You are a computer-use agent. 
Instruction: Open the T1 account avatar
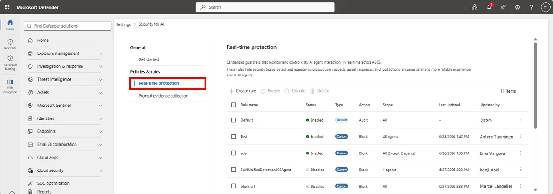[x=545, y=7]
